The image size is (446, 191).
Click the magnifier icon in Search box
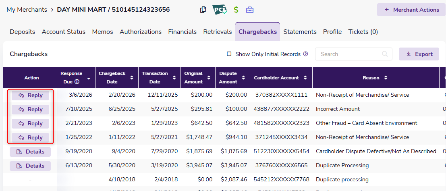[x=385, y=54]
